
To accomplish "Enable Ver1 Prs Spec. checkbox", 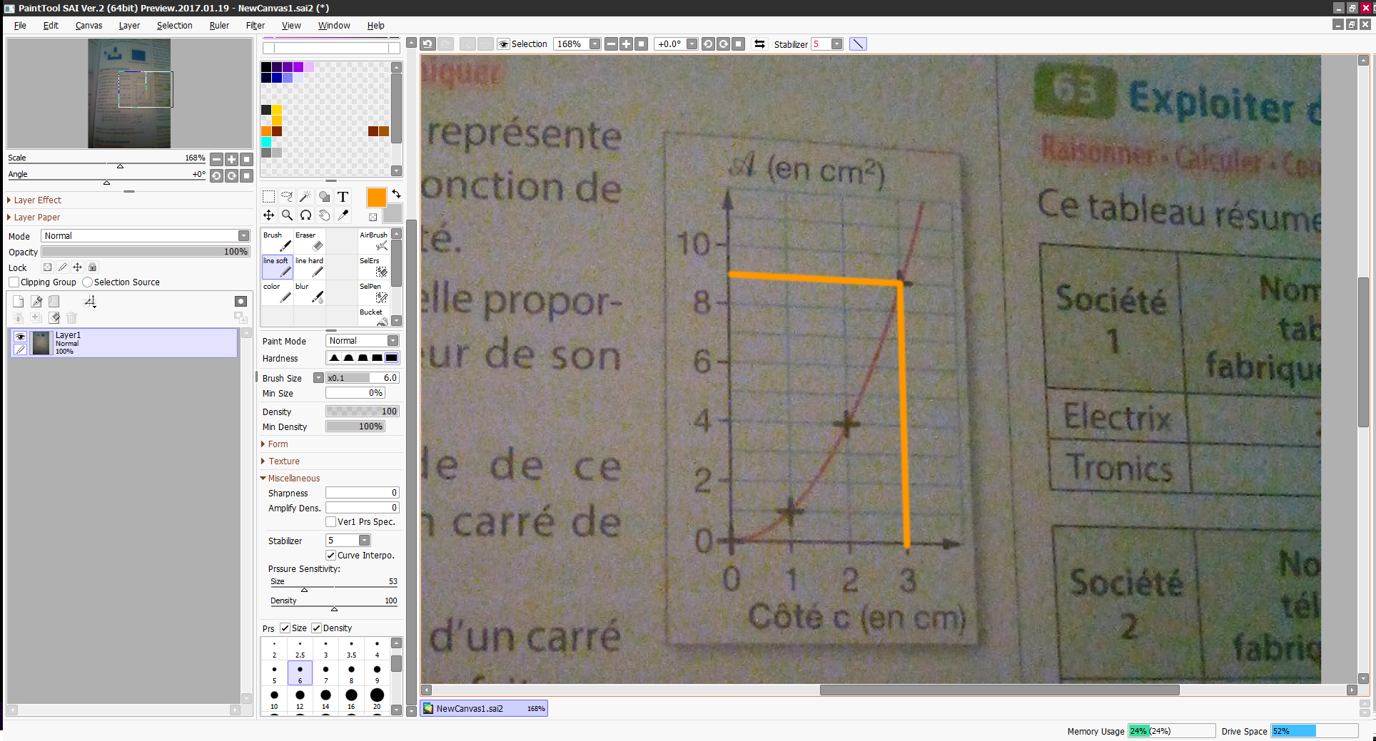I will coord(331,522).
